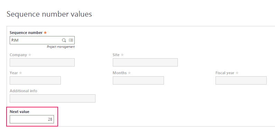275x130 pixels.
Task: Click the Next value label
Action: pyautogui.click(x=19, y=112)
